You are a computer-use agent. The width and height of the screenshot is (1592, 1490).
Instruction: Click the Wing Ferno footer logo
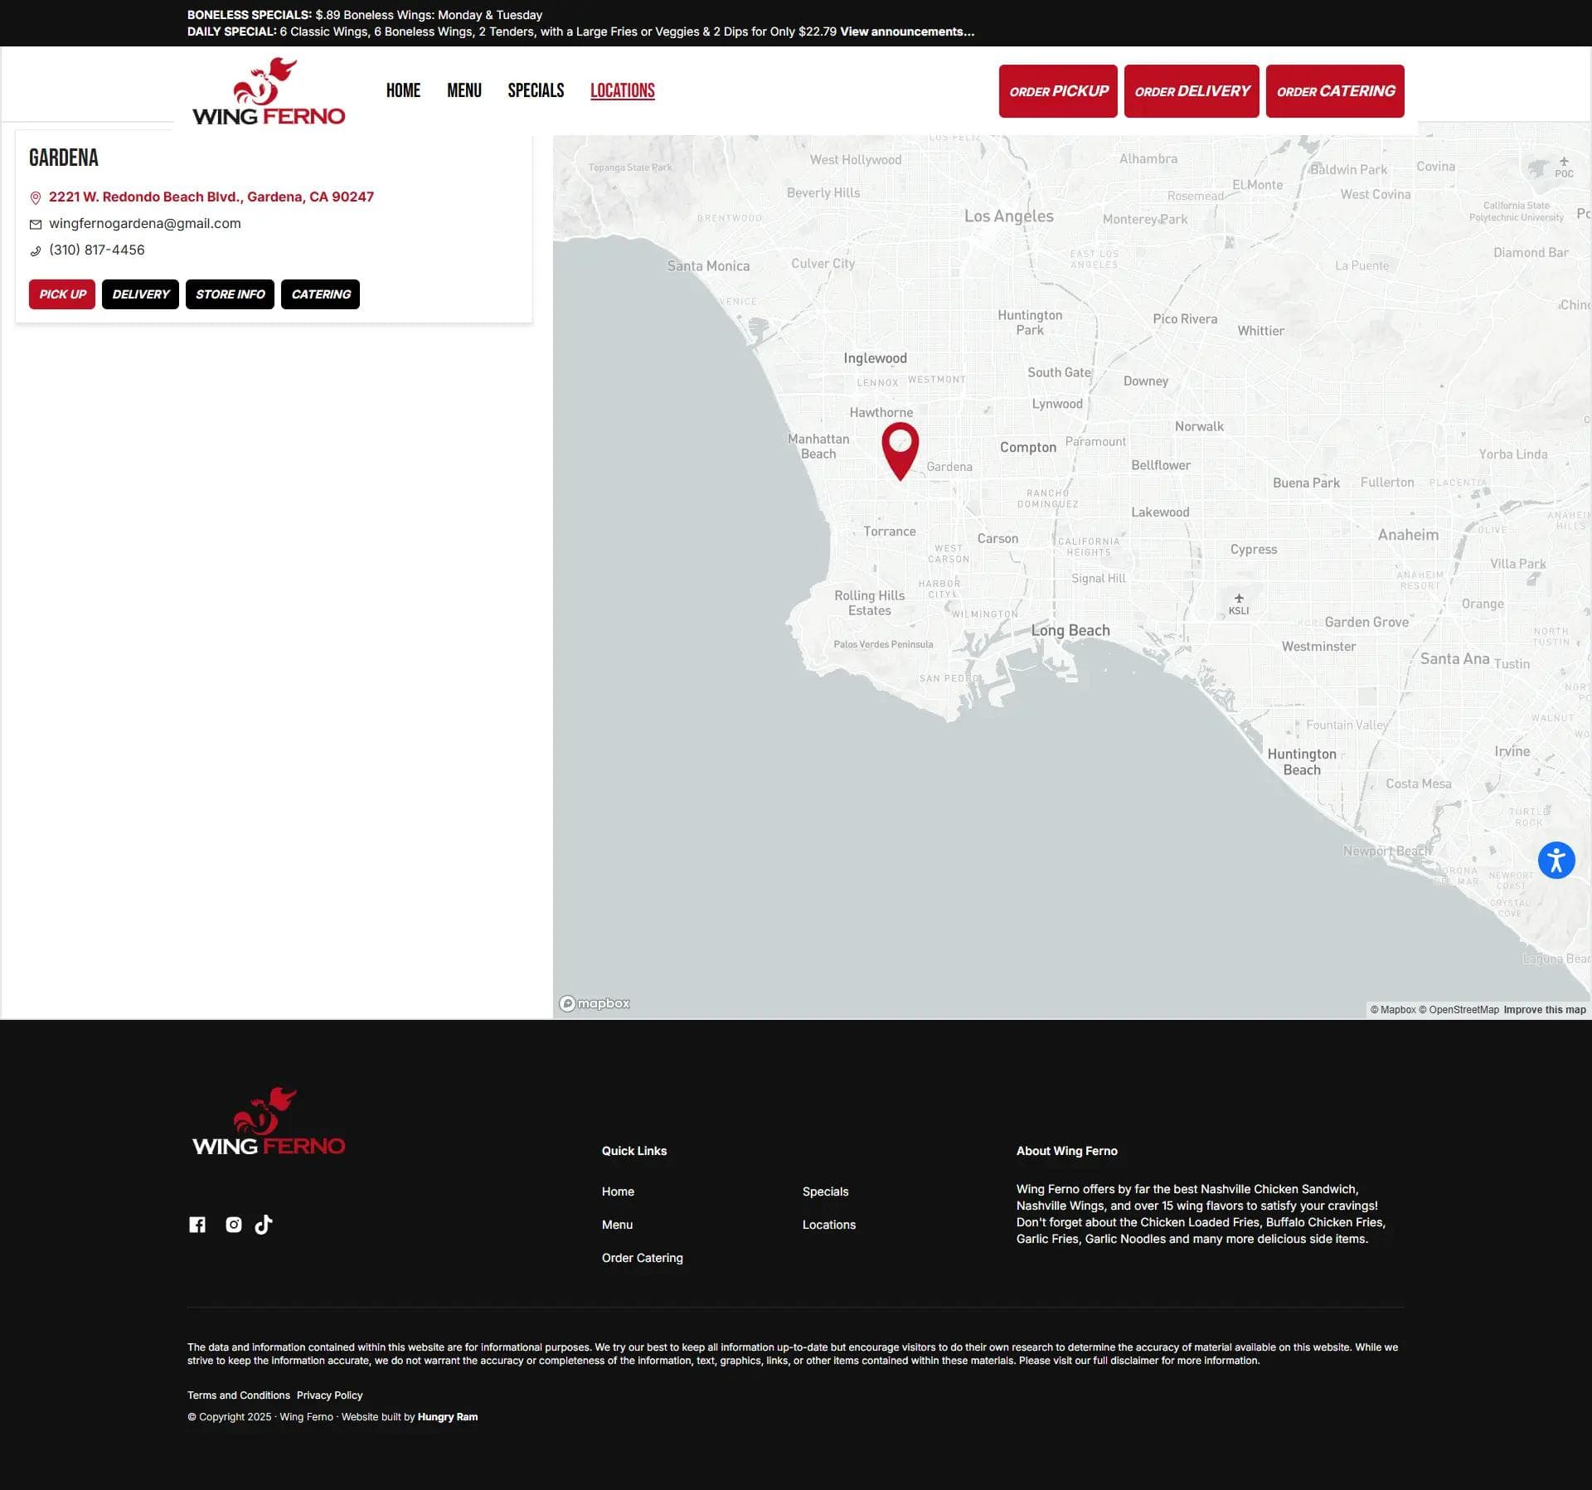click(269, 1121)
